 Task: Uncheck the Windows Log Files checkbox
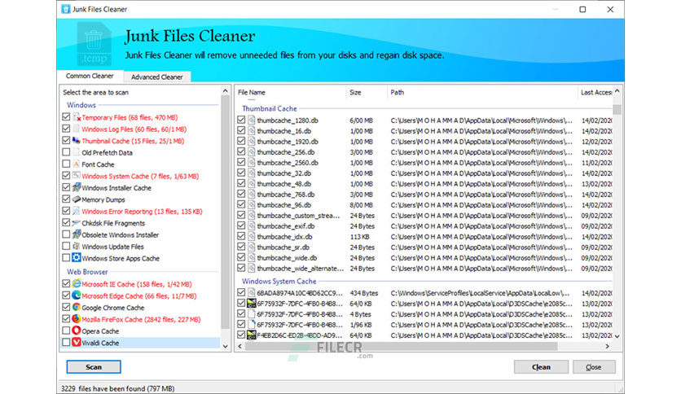(x=66, y=129)
